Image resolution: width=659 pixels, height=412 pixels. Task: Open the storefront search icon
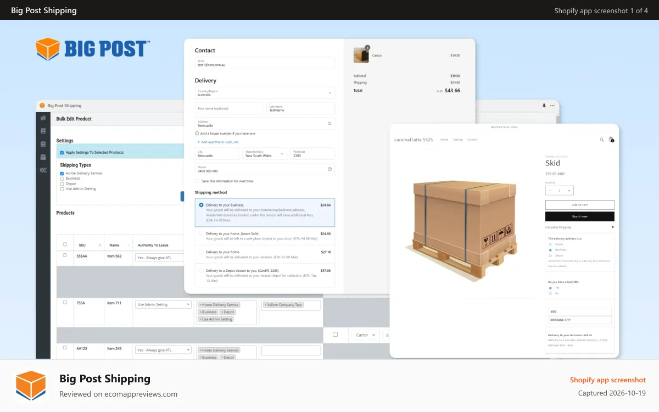click(x=602, y=140)
